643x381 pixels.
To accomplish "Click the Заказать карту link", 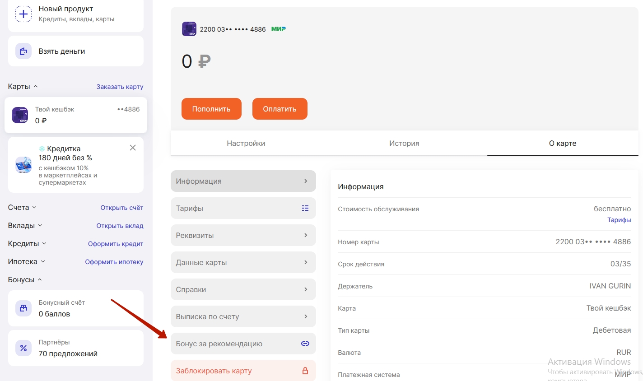I will (120, 87).
